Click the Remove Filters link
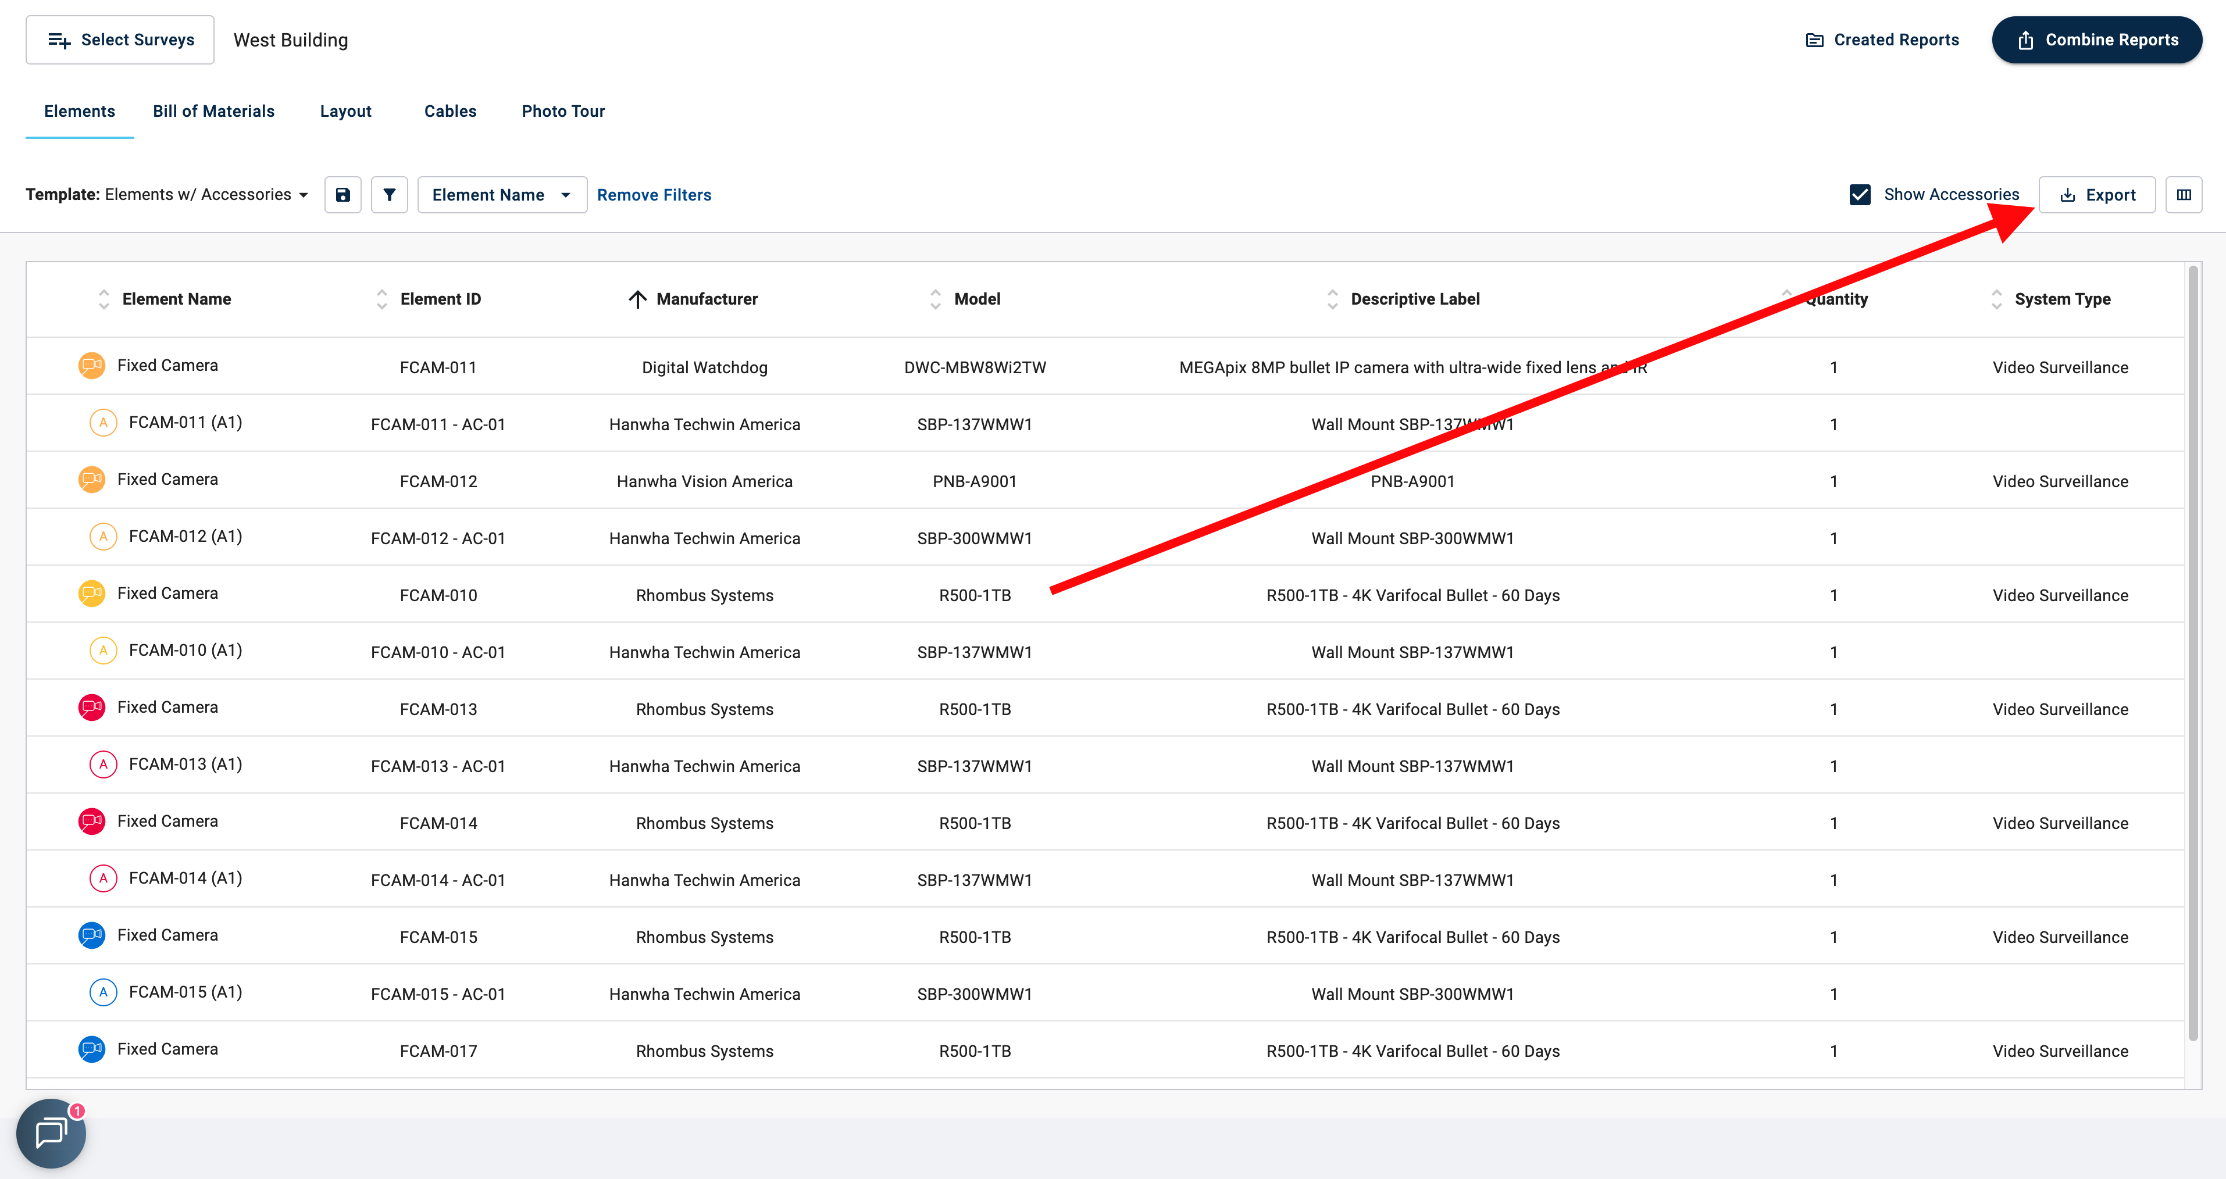Screen dimensions: 2226x1179 tap(653, 194)
